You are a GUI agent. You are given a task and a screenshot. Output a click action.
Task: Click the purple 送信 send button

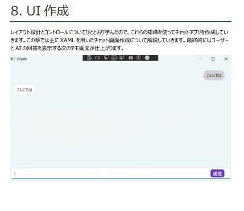pyautogui.click(x=217, y=173)
